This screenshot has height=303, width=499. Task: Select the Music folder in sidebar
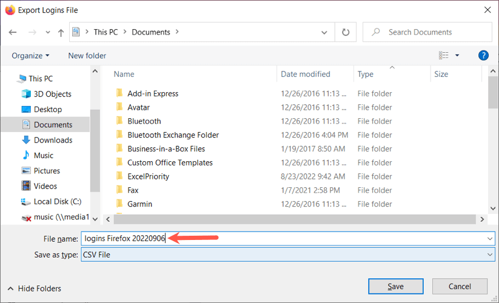pos(44,155)
